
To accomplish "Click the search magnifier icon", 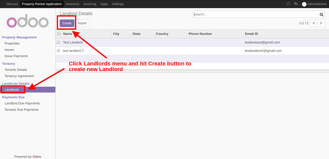I will (321, 15).
